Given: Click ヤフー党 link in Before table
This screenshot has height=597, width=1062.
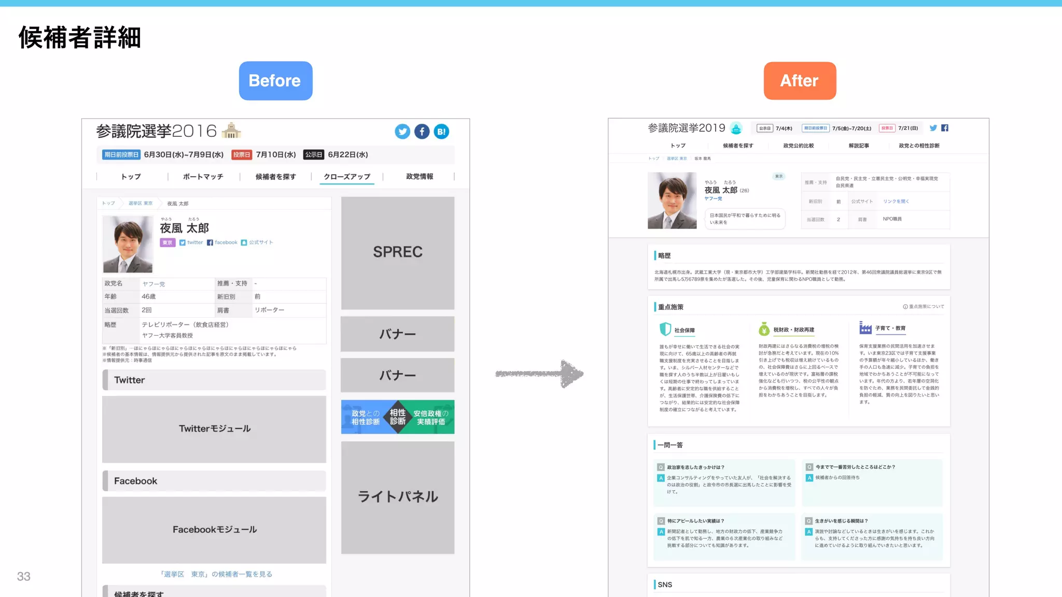Looking at the screenshot, I should pos(153,284).
